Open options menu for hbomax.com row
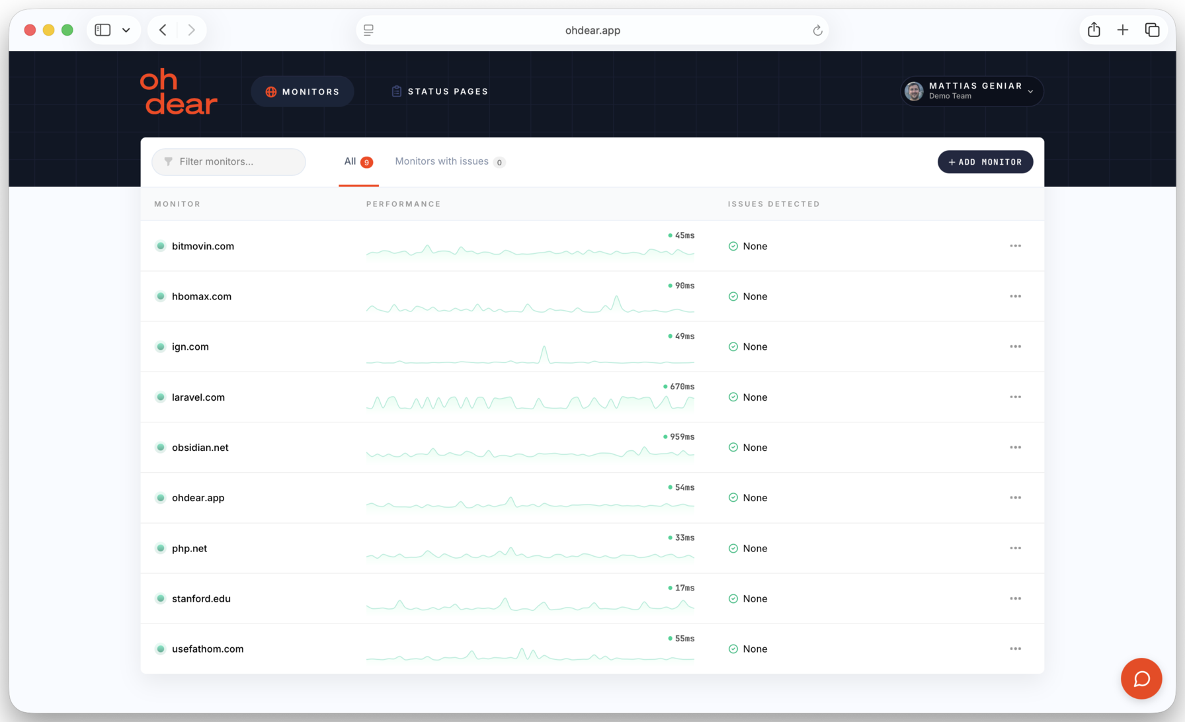 pos(1015,296)
